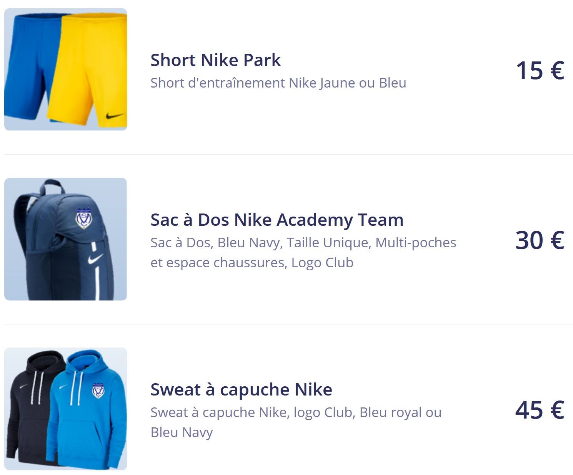The width and height of the screenshot is (573, 475).
Task: Select the backpack description mentioning Multi-poches
Action: click(303, 252)
